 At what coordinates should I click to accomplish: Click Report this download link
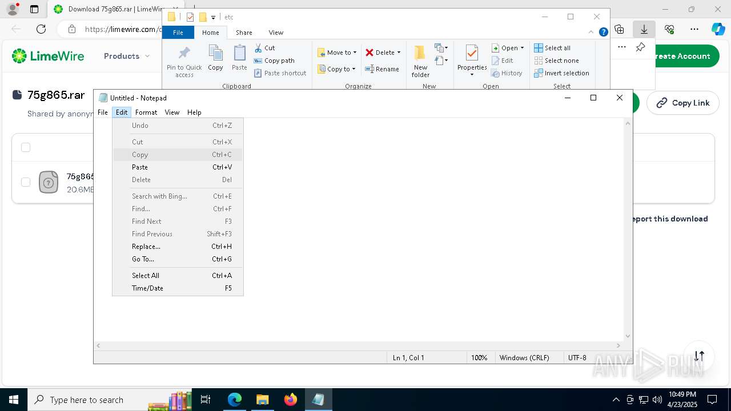(669, 219)
